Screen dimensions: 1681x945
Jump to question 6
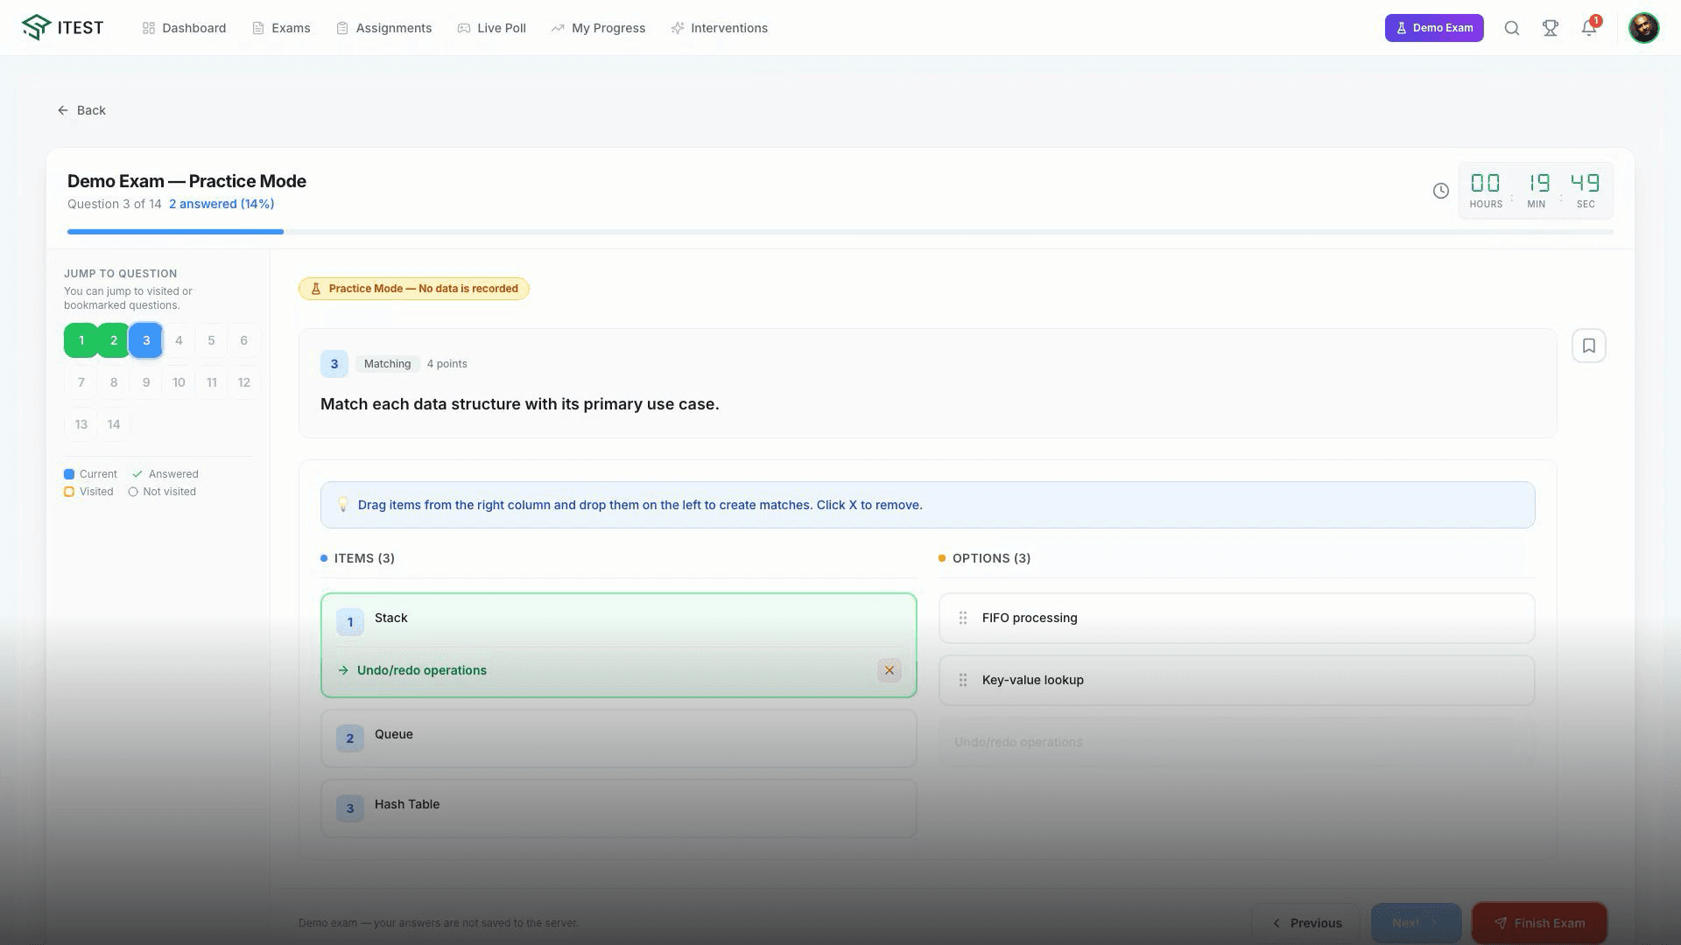244,340
